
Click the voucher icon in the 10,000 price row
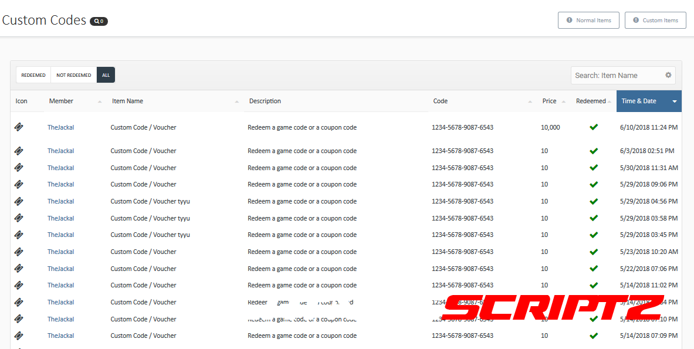(x=19, y=127)
